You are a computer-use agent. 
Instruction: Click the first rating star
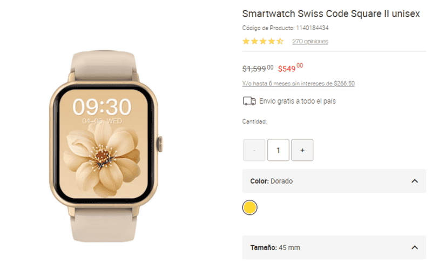(x=246, y=41)
